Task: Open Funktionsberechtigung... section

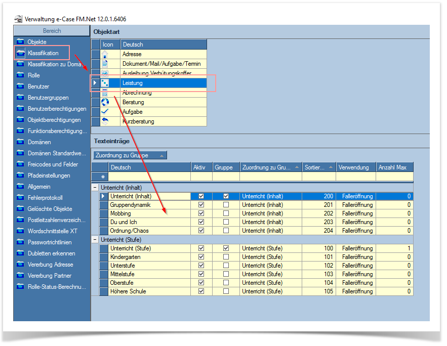Action: pos(57,131)
